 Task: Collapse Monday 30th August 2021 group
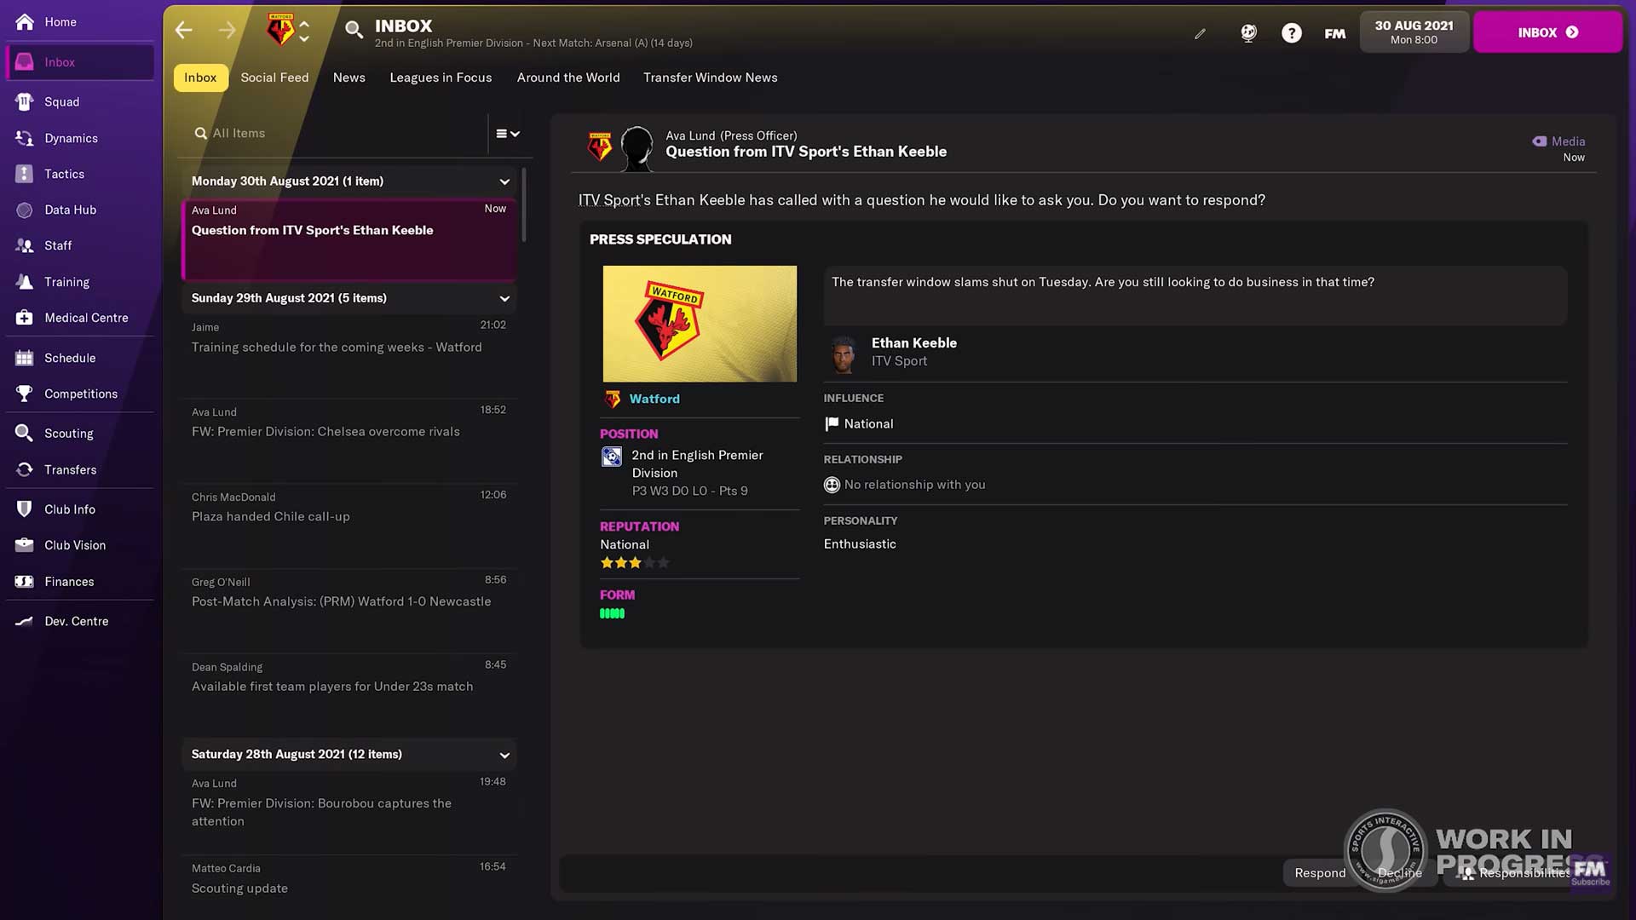504,181
